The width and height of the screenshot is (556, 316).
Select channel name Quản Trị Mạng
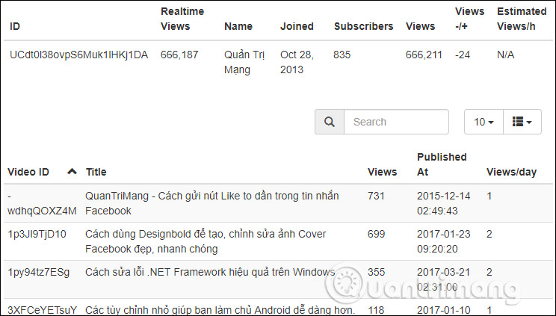(x=244, y=63)
